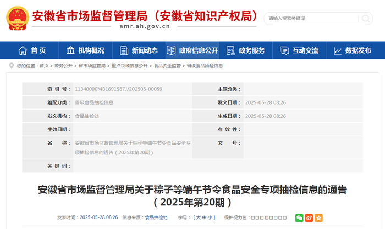
Task: Open the 政府信息公开 menu item
Action: pyautogui.click(x=199, y=50)
